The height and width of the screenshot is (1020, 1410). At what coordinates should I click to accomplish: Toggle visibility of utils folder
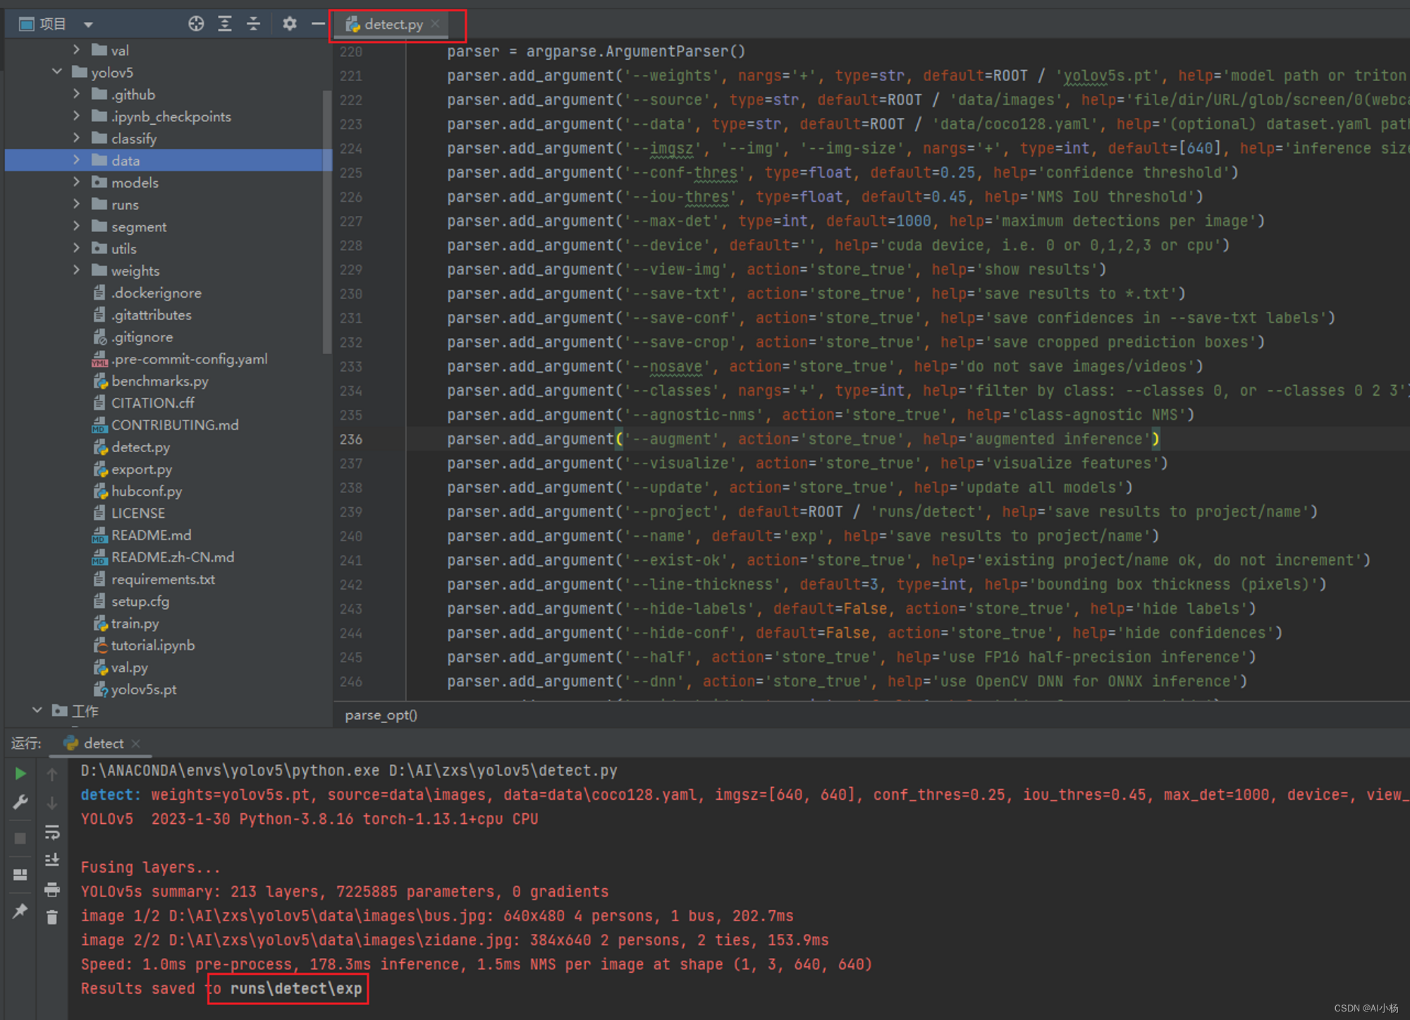75,249
